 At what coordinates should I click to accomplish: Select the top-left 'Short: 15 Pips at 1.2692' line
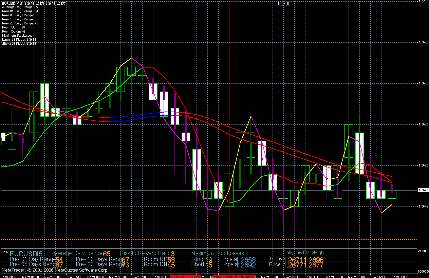19,43
